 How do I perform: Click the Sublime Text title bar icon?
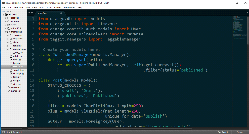point(2,2)
